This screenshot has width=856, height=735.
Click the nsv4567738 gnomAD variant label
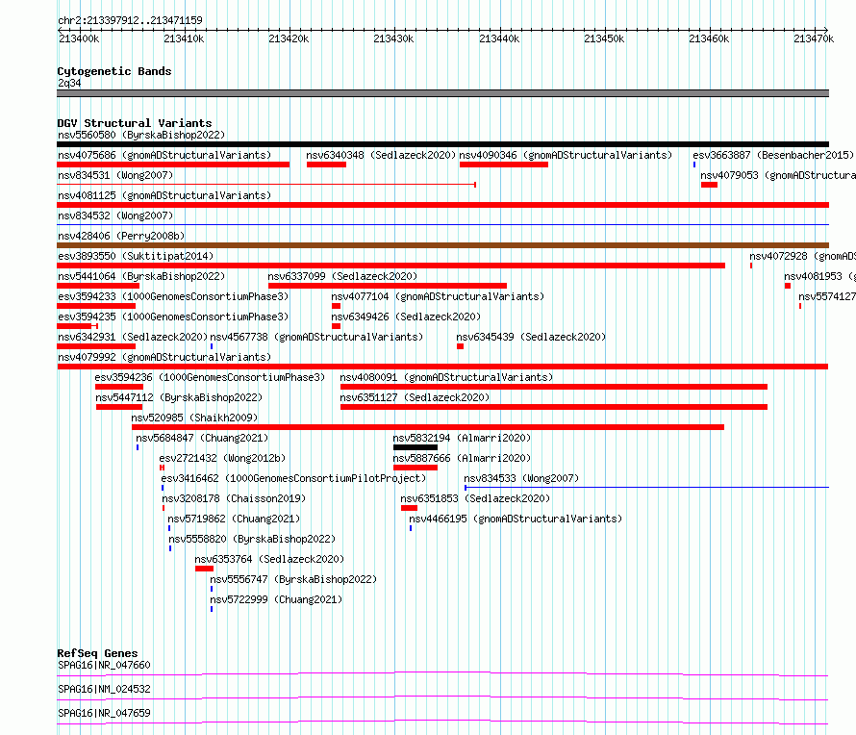coord(316,337)
